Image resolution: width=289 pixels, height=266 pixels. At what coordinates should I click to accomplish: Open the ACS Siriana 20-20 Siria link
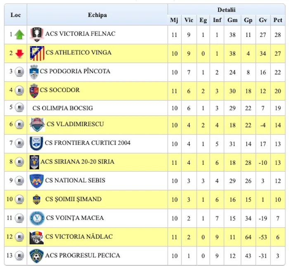coord(77,161)
